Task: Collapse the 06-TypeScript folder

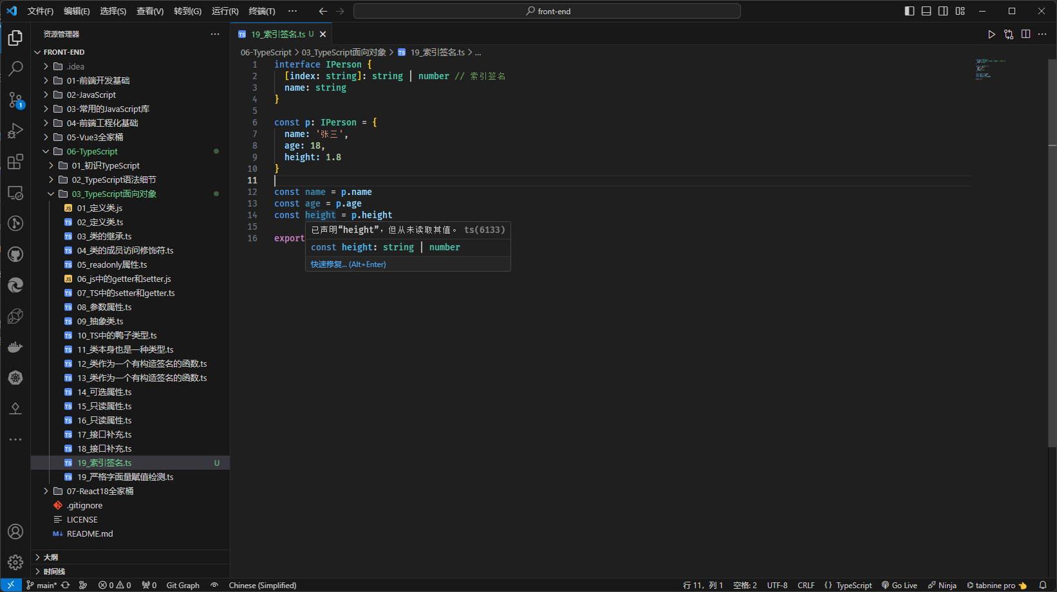Action: 92,151
